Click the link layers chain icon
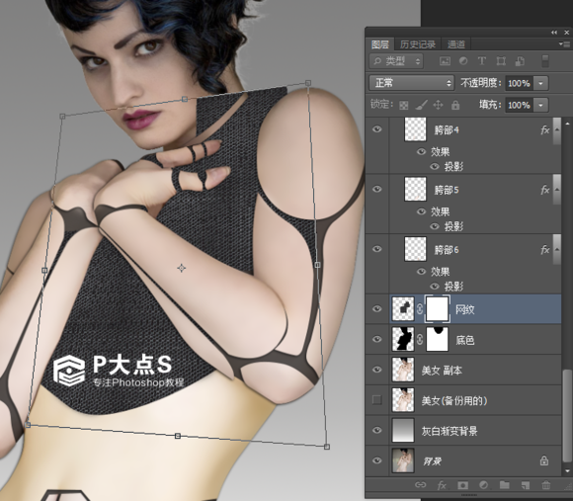The height and width of the screenshot is (501, 573). coord(421,485)
